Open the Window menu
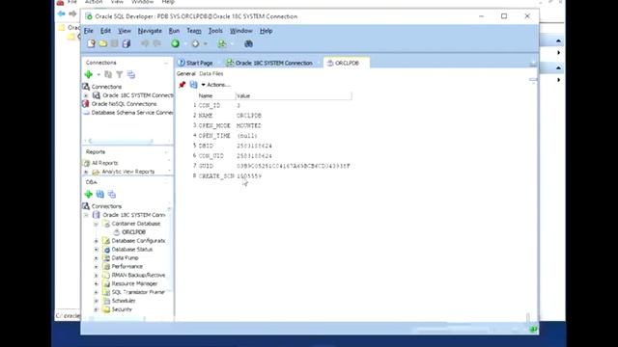Screen dimensions: 618x347 coord(240,31)
